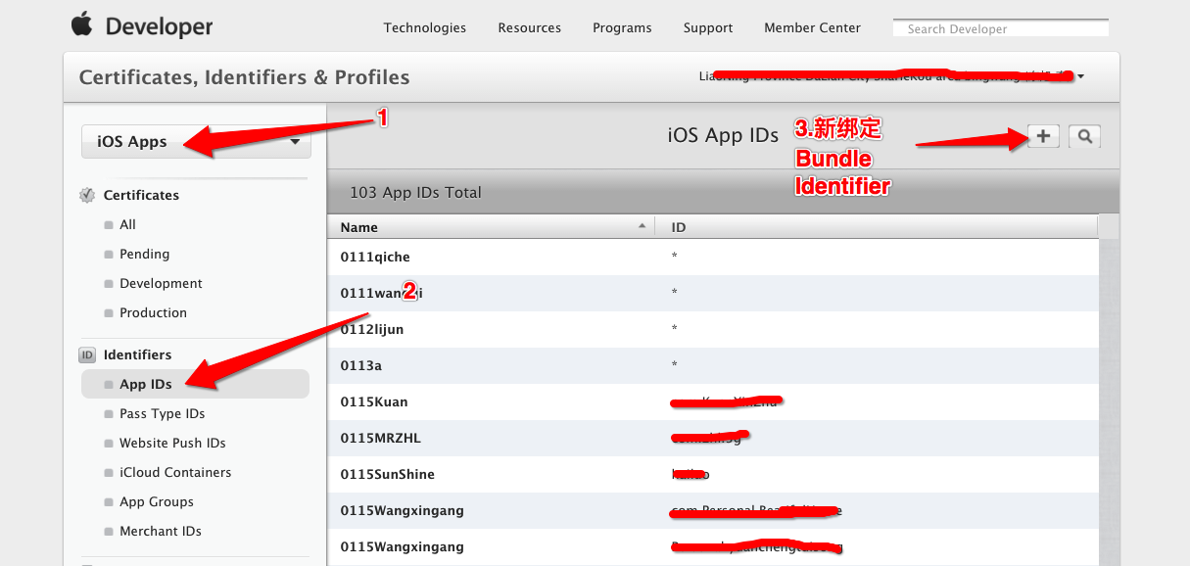Open Resources in top navigation
The image size is (1190, 566).
(530, 27)
